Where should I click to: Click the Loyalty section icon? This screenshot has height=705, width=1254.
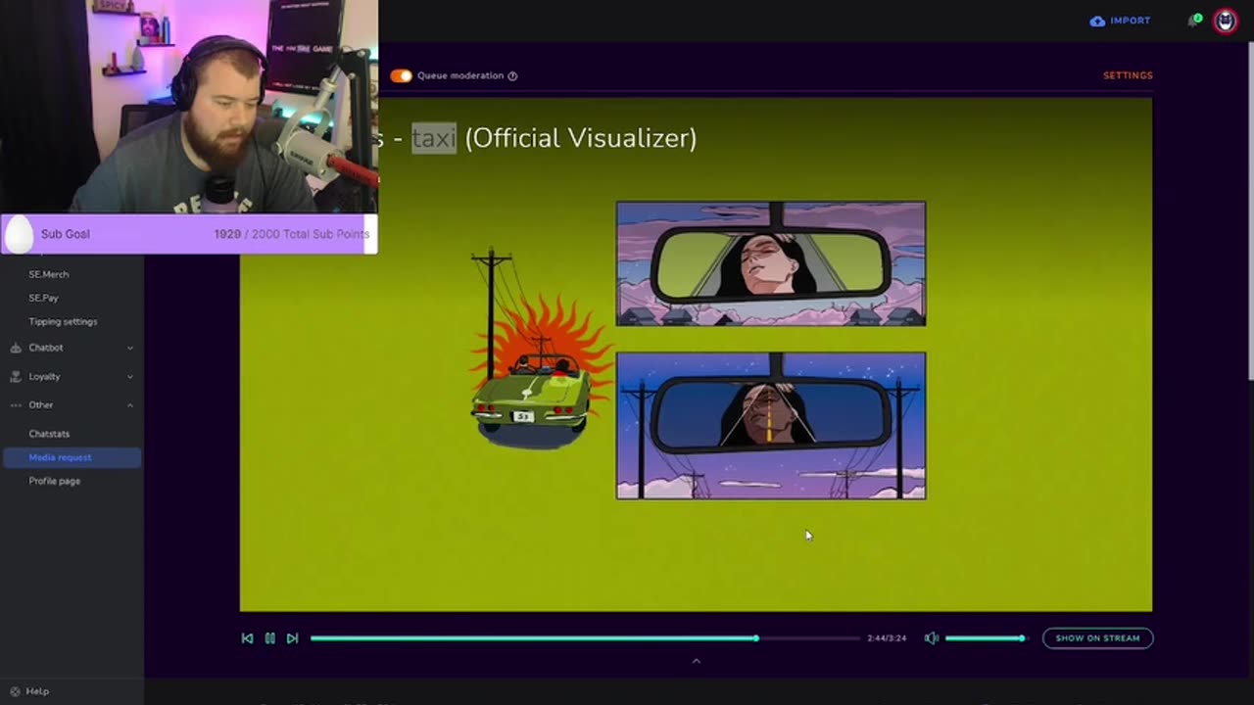click(x=16, y=376)
